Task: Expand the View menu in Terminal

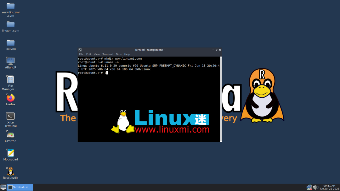Action: coord(97,54)
